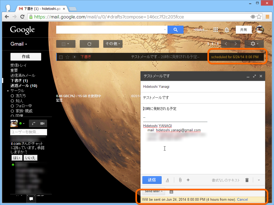
Task: Click the recipient Hidetoshi Yanagi field
Action: pyautogui.click(x=203, y=87)
